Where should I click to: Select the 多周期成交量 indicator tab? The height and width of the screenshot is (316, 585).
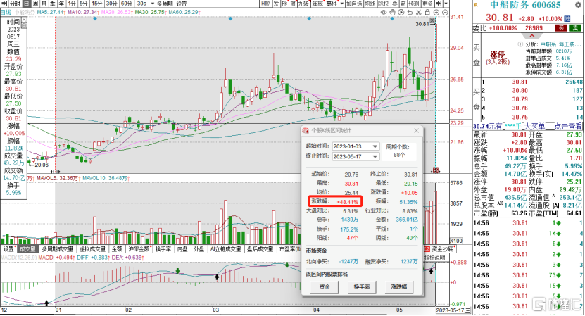(58, 249)
